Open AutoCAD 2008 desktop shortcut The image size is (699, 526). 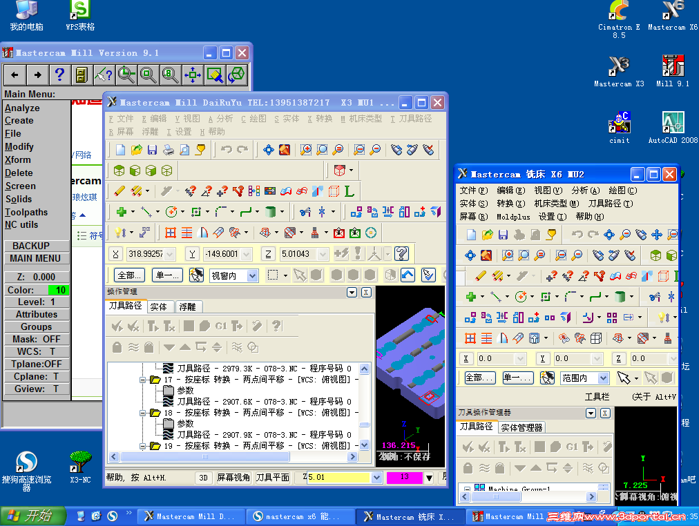[x=673, y=128]
